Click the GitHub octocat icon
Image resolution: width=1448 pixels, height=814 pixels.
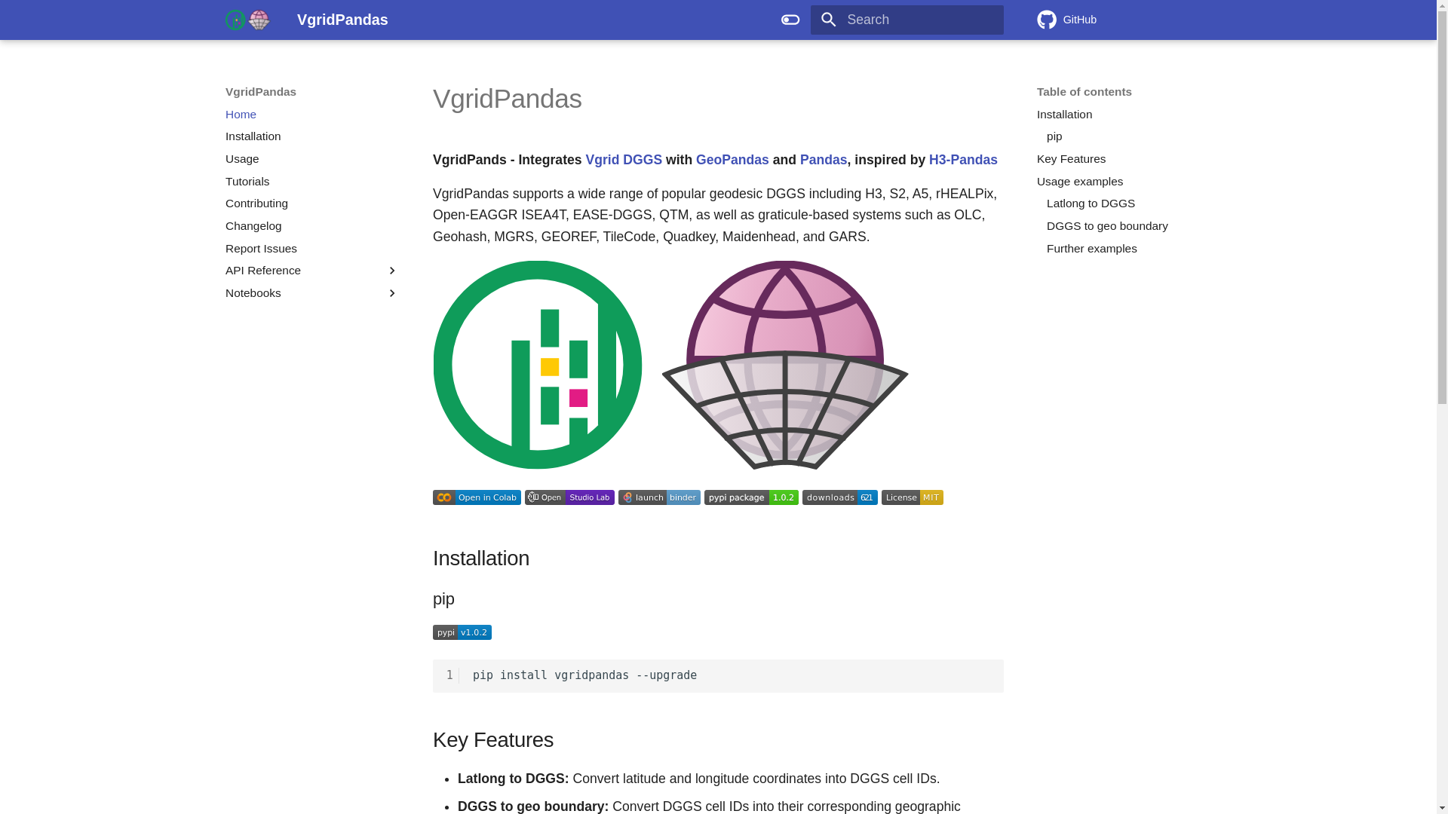point(1047,20)
